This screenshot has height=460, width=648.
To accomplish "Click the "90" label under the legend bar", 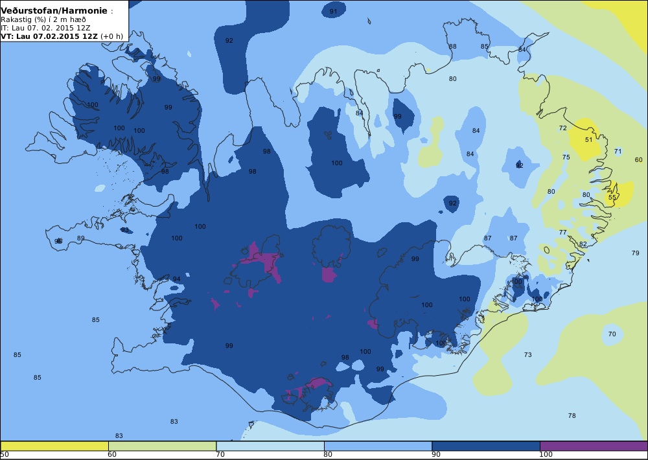I will click(436, 455).
